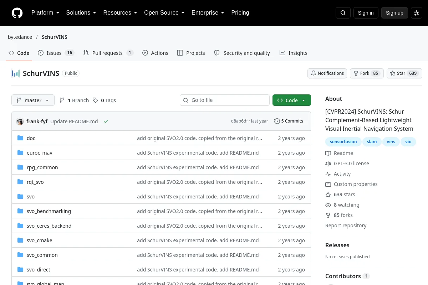Viewport: 428px width, 285px height.
Task: Open the euroc_mav folder icon
Action: [x=20, y=153]
